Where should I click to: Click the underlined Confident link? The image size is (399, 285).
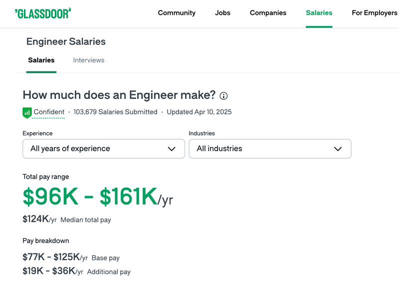pos(49,112)
